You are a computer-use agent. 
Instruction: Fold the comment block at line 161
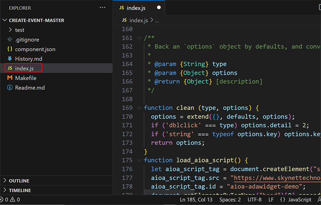[x=139, y=38]
